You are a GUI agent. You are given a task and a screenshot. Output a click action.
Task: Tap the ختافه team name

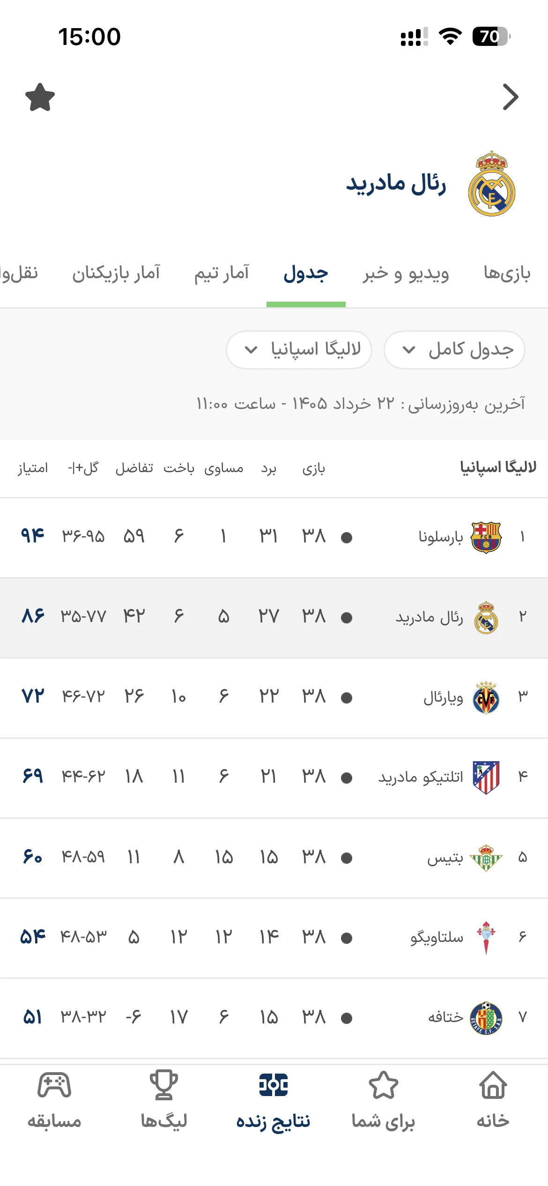[445, 1017]
